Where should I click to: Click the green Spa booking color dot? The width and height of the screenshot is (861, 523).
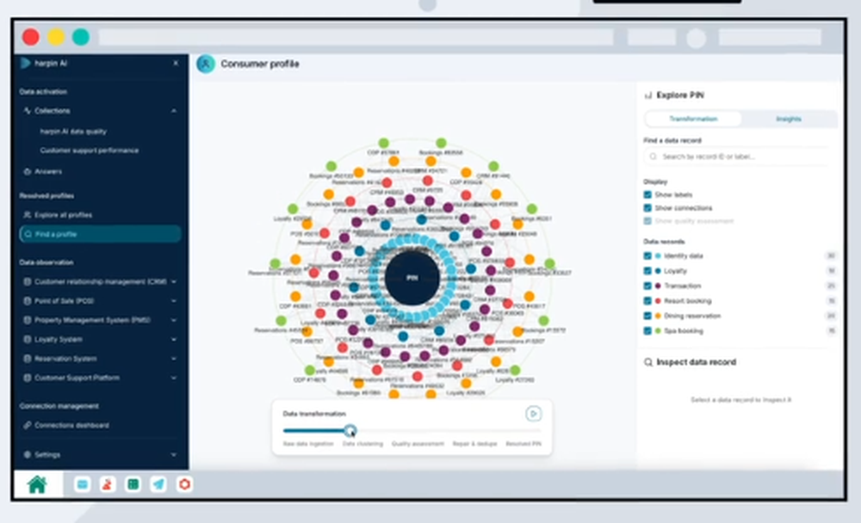pyautogui.click(x=658, y=331)
